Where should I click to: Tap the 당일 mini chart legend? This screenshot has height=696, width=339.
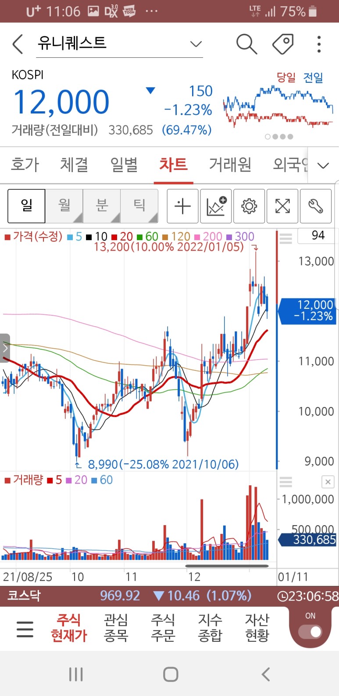click(286, 78)
